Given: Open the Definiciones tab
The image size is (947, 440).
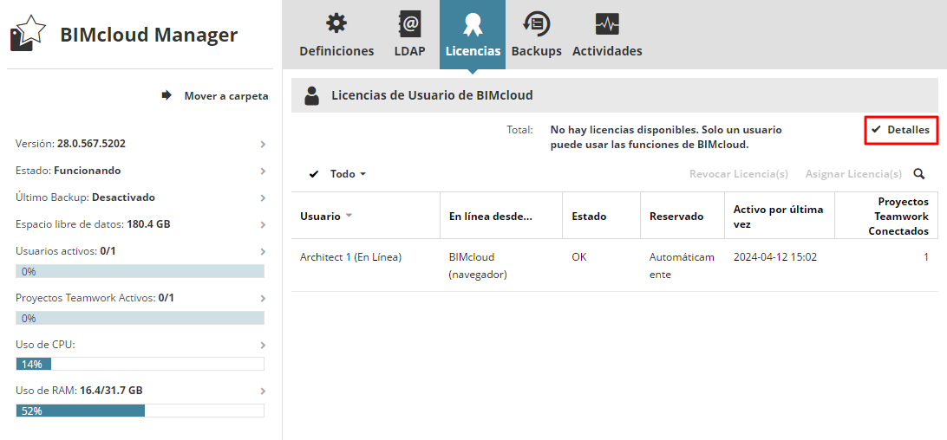Looking at the screenshot, I should point(336,35).
